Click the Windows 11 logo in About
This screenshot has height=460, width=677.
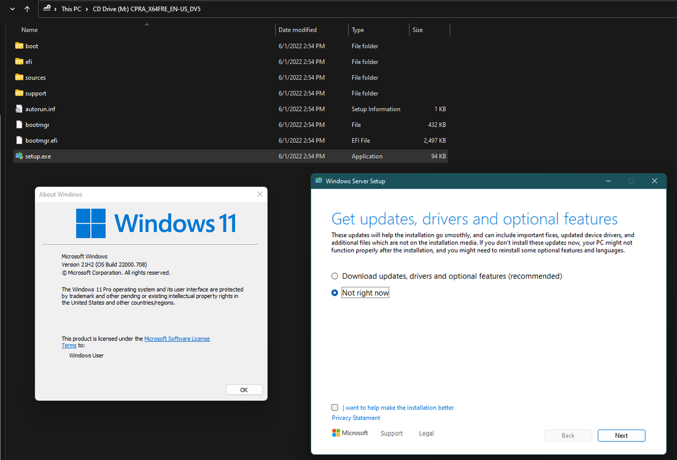click(x=156, y=223)
